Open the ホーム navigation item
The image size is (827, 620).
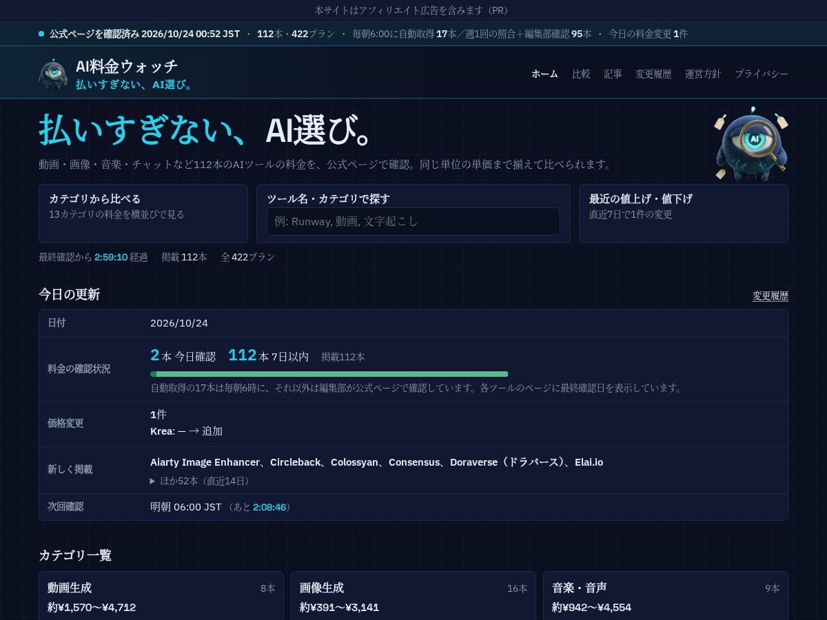point(544,74)
